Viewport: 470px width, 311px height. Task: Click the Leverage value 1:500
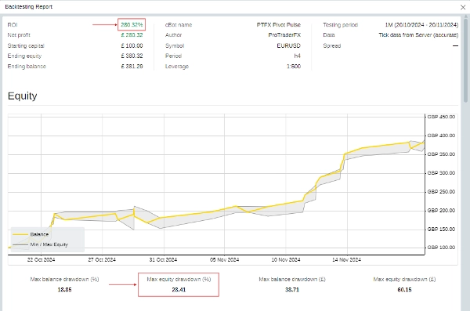pyautogui.click(x=294, y=67)
